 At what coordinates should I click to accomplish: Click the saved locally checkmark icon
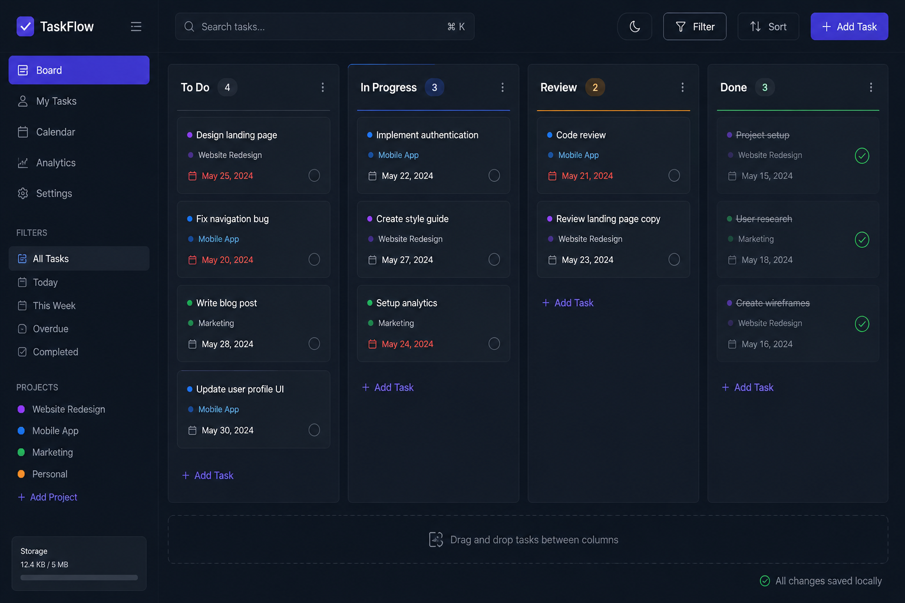[765, 581]
